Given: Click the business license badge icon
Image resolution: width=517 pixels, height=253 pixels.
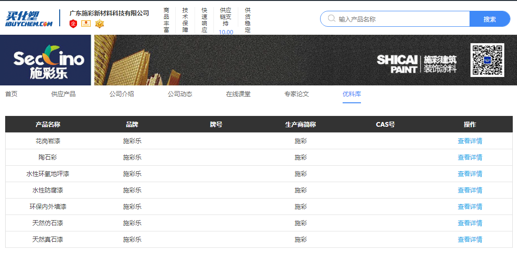Looking at the screenshot, I should click(x=86, y=24).
